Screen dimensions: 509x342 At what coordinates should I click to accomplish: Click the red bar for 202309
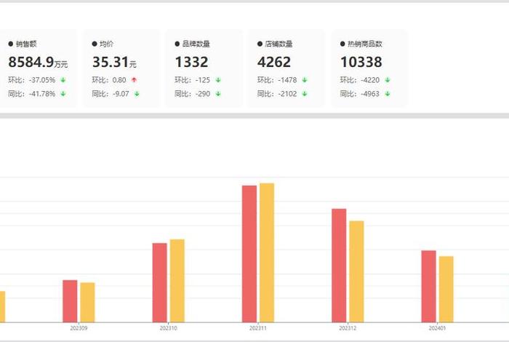click(x=70, y=301)
